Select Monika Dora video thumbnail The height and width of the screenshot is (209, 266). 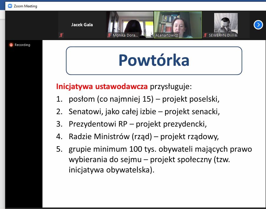pyautogui.click(x=130, y=25)
